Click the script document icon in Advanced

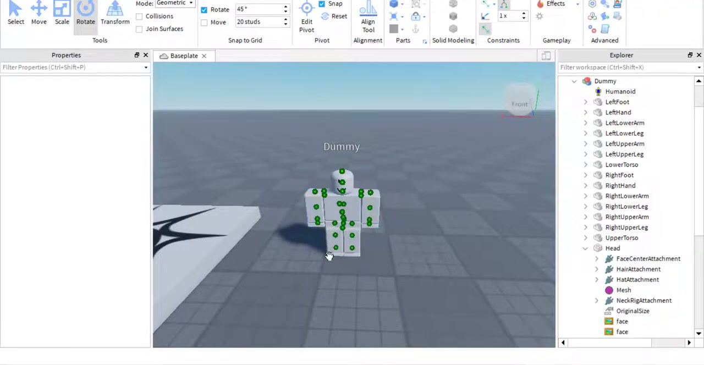pos(605,29)
